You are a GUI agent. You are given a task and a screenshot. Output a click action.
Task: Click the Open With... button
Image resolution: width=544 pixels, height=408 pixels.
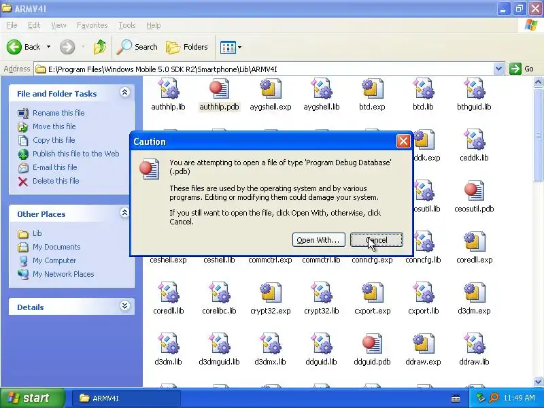pyautogui.click(x=318, y=240)
